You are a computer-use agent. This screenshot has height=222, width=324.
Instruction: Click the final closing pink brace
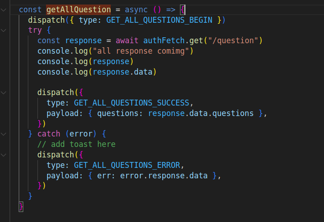pos(21,206)
